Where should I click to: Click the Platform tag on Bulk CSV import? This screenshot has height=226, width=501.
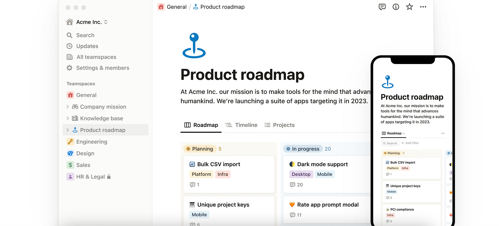pyautogui.click(x=201, y=174)
